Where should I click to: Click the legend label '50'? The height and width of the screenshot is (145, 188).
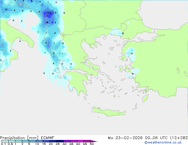pyautogui.click(x=92, y=144)
